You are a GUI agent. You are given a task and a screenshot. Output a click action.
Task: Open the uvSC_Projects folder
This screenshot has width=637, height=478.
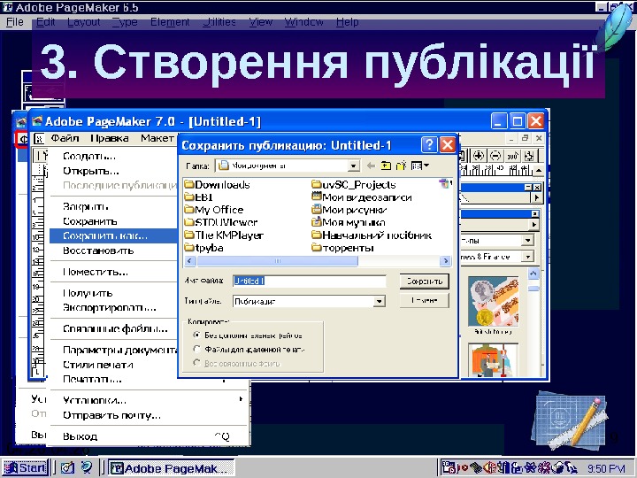click(354, 184)
